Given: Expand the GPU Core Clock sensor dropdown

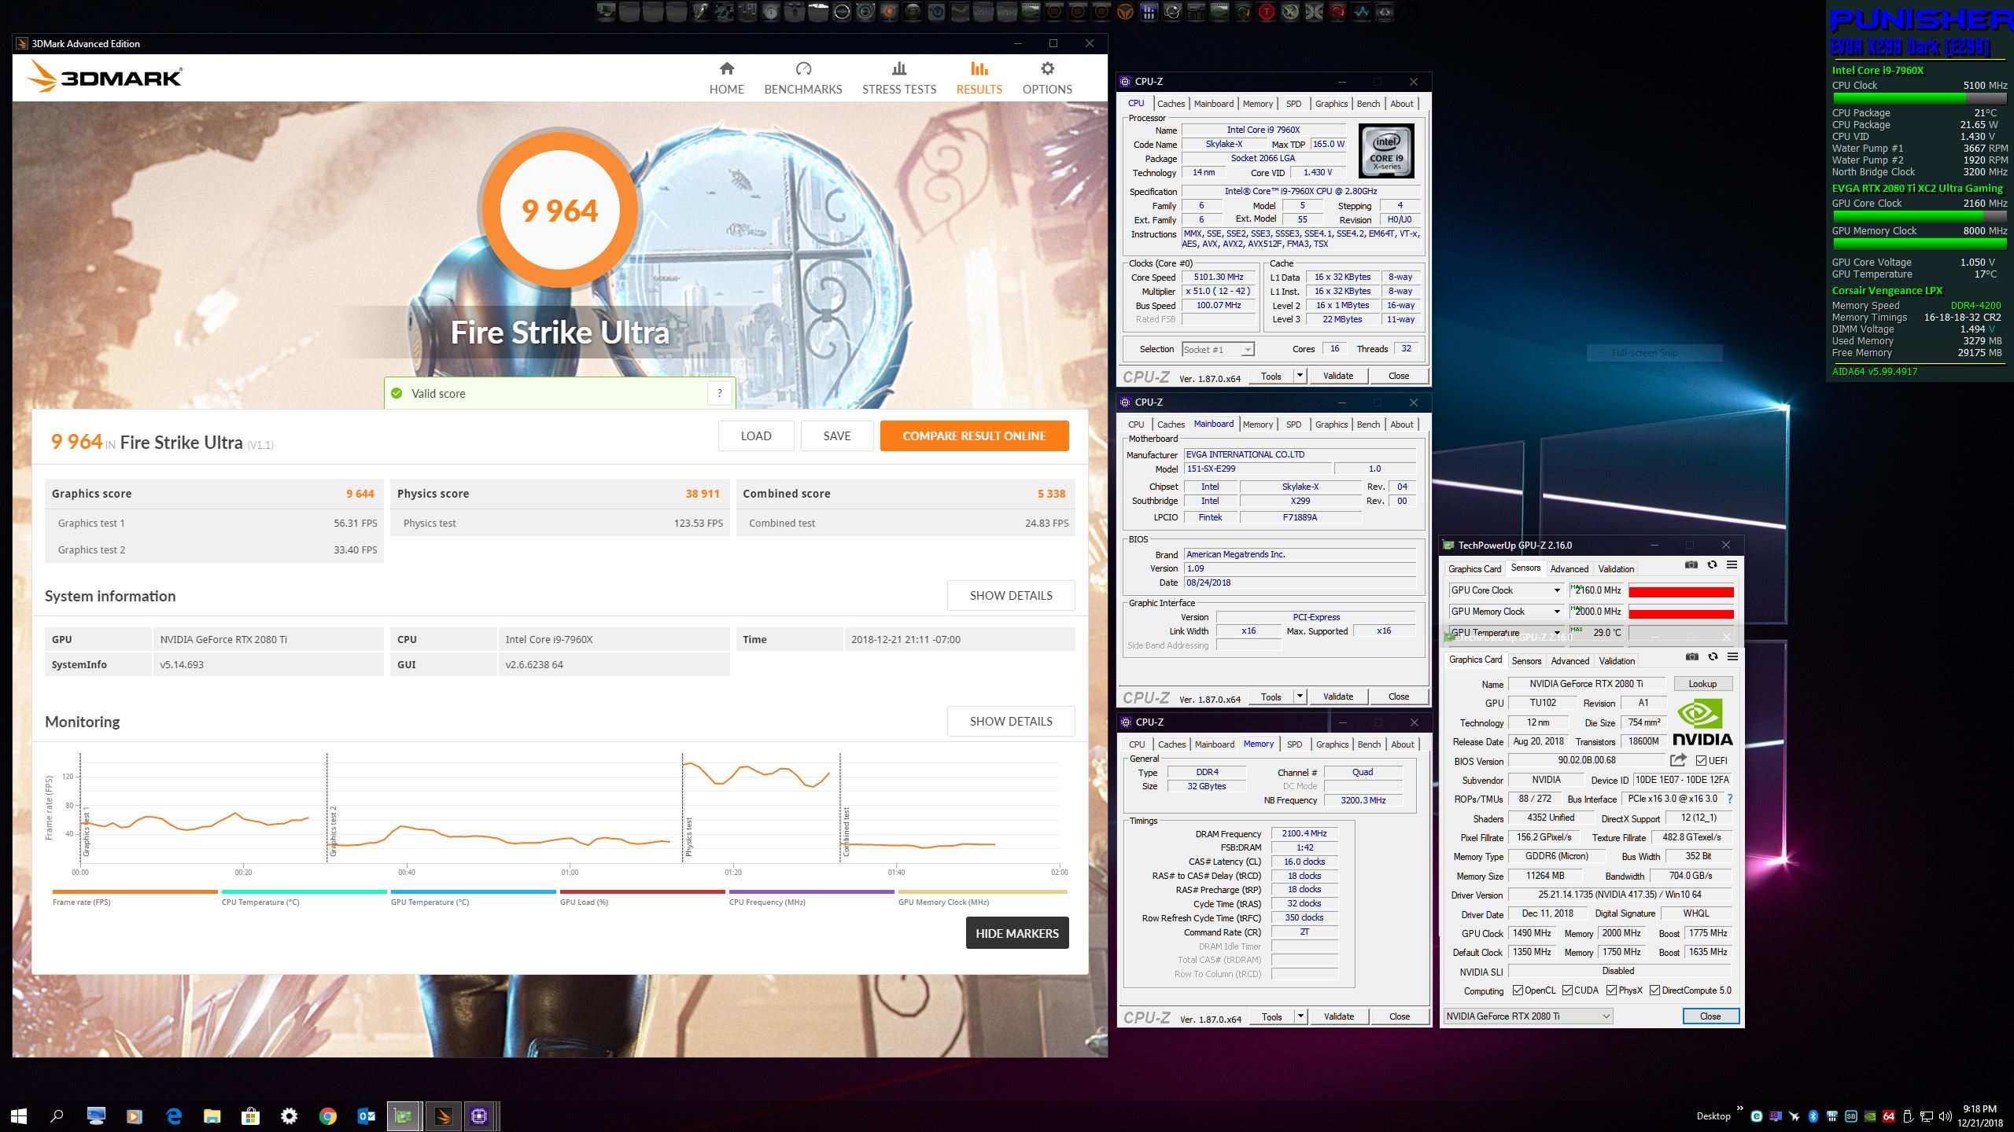Looking at the screenshot, I should [x=1556, y=590].
